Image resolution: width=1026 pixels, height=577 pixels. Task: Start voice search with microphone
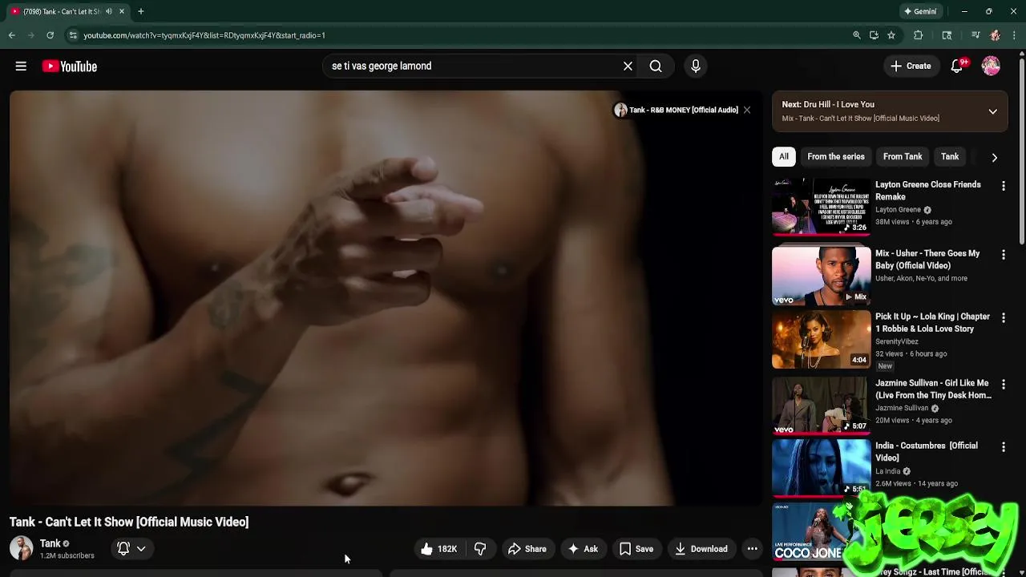[x=696, y=67]
